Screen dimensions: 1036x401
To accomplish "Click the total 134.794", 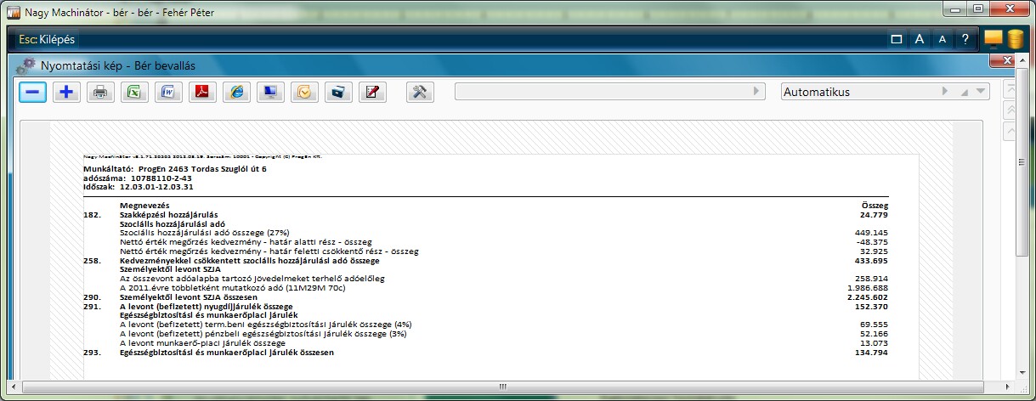I will click(871, 352).
